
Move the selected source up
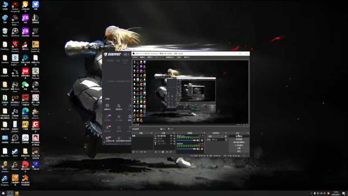[x=167, y=152]
